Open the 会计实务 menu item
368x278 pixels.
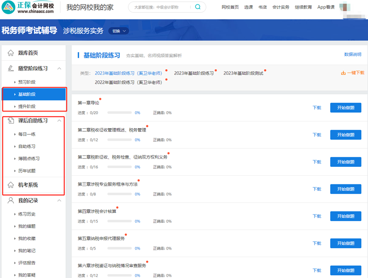coord(280,7)
